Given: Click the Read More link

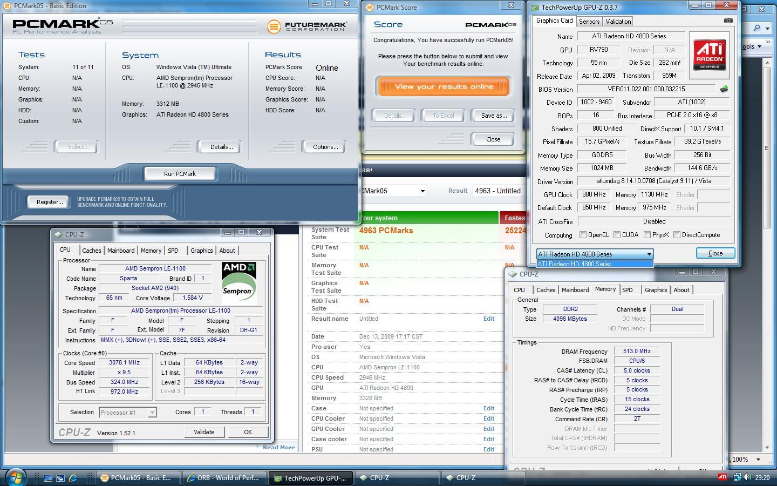Looking at the screenshot, I should [x=278, y=447].
